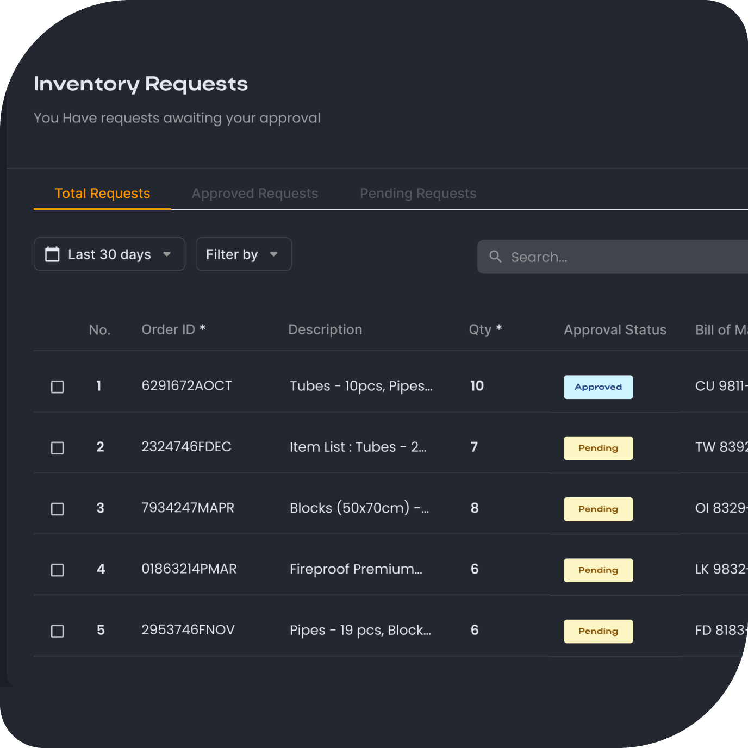
Task: Click Pending badge for order 01863214PMAR
Action: [x=598, y=570]
